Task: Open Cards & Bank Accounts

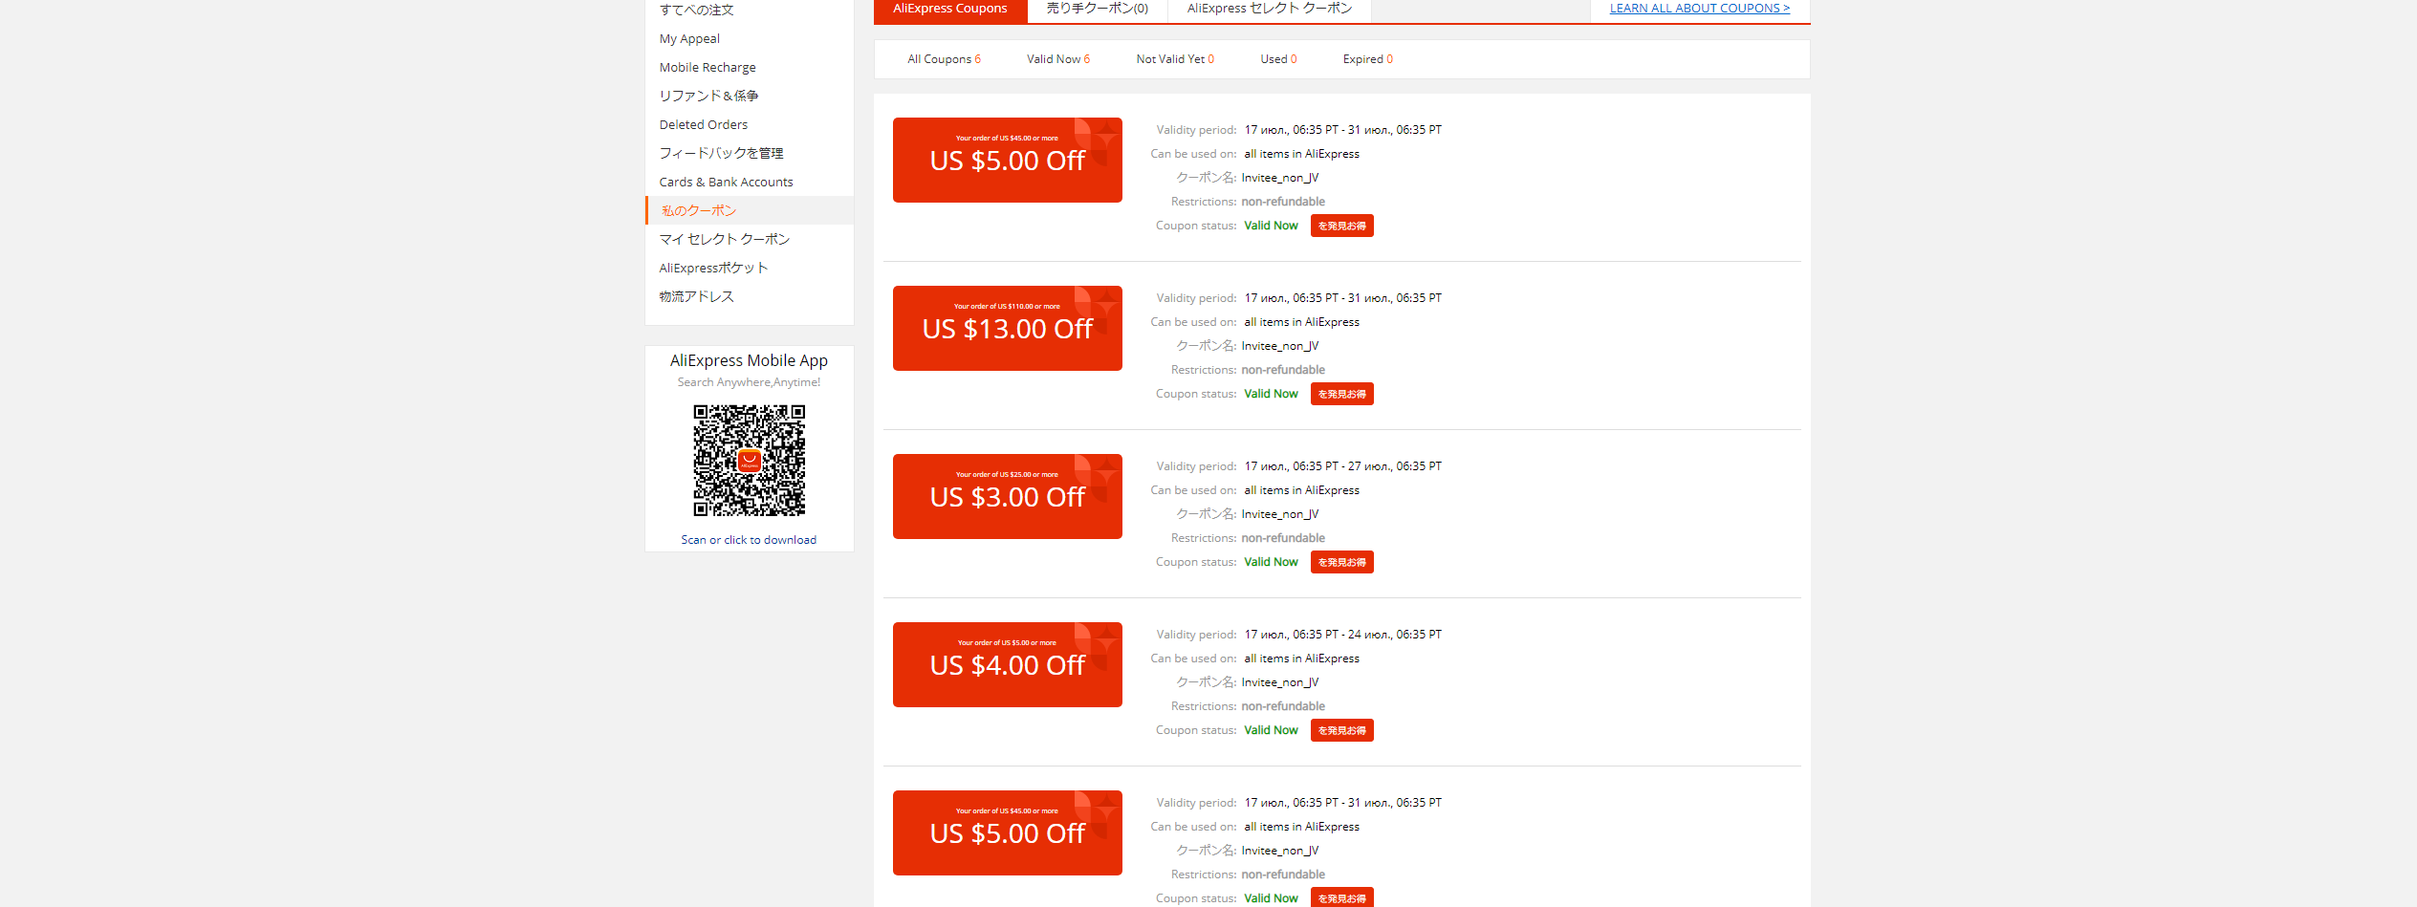Action: click(726, 182)
